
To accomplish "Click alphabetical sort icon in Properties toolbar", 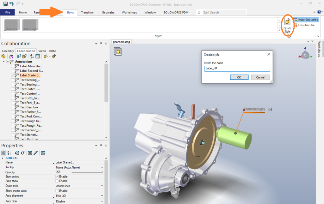I will tap(9, 153).
